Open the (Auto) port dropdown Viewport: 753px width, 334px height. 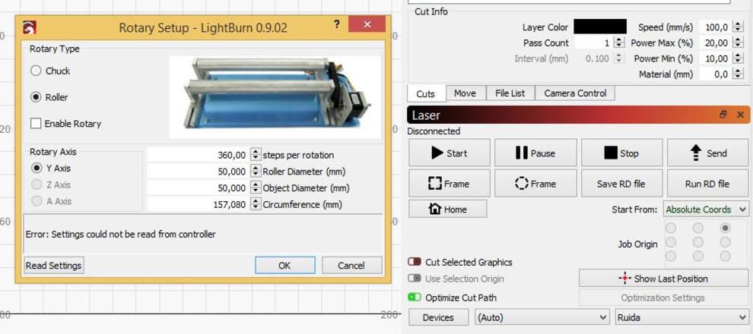click(542, 317)
